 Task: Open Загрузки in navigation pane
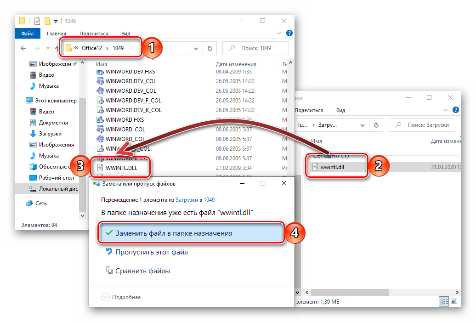coord(45,134)
